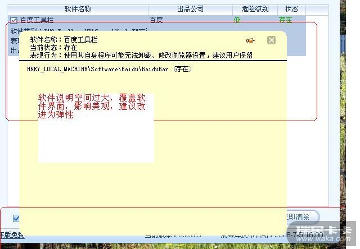Sort by the 软件名称 column header
The height and width of the screenshot is (249, 360).
(78, 9)
